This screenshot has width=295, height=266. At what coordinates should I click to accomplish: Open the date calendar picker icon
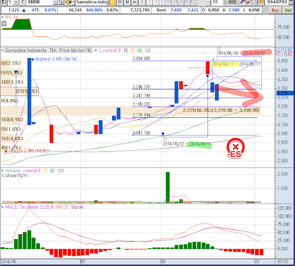[291, 2]
